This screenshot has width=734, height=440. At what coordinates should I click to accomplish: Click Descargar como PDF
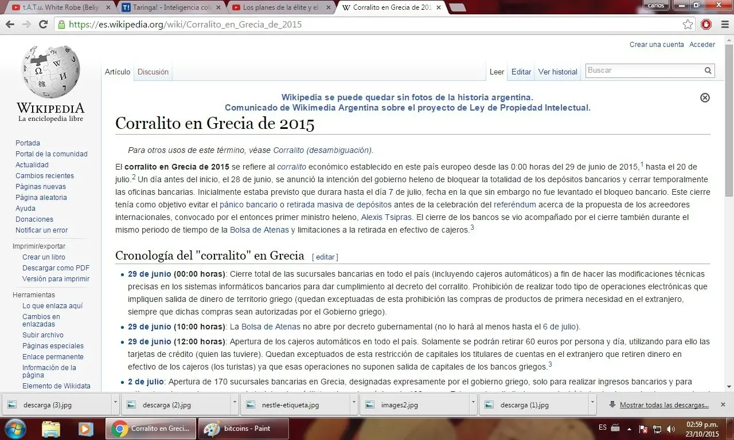tap(56, 268)
